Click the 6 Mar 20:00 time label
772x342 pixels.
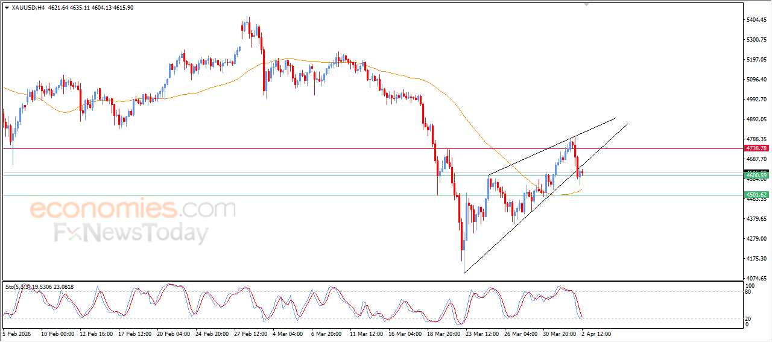(x=327, y=334)
